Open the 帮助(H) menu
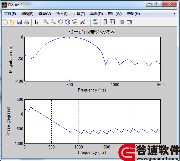 click(x=133, y=14)
